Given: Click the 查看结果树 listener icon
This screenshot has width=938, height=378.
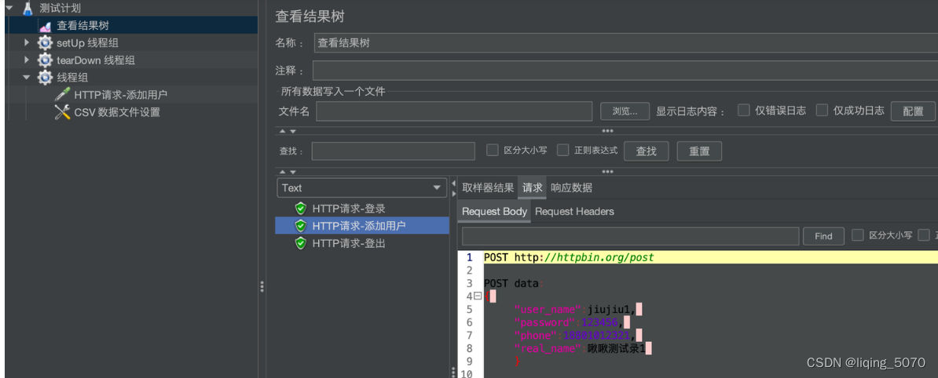Looking at the screenshot, I should pyautogui.click(x=45, y=26).
